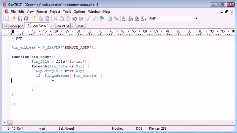Click the 'Insert' status bar entry

(41, 128)
